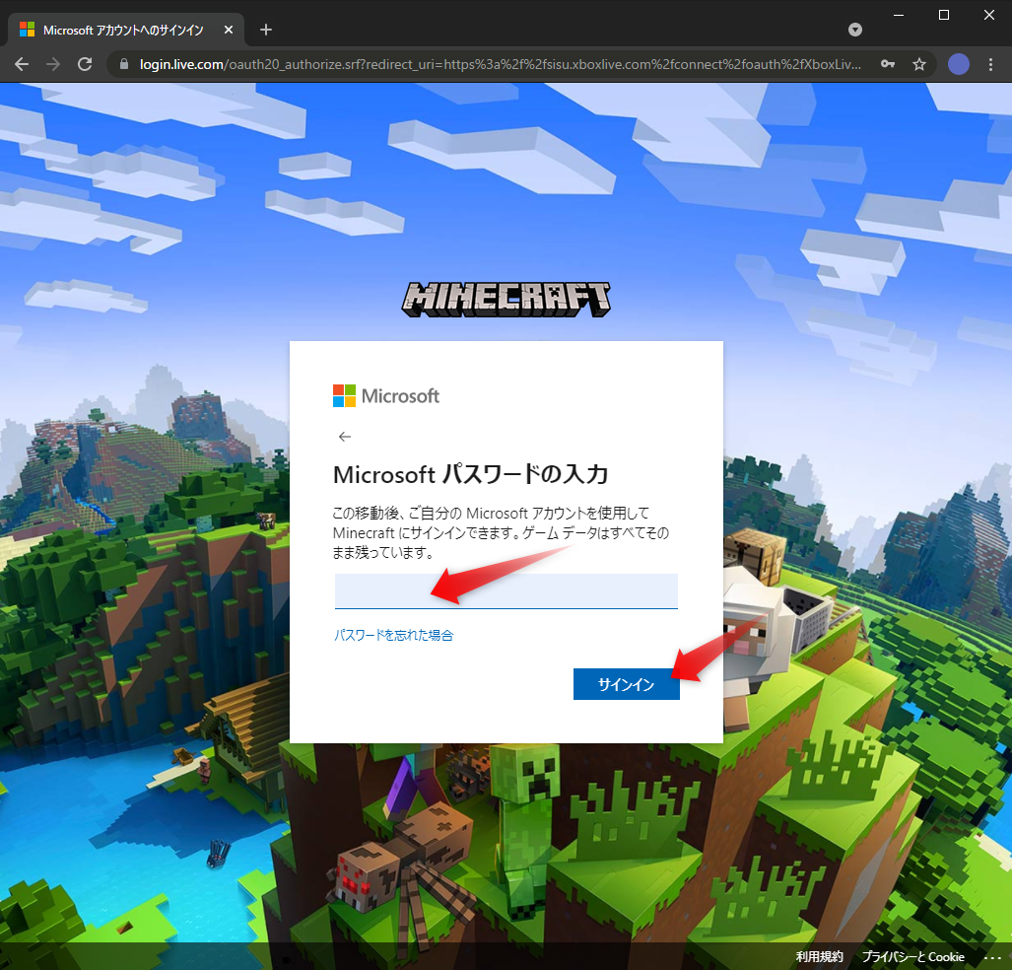
Task: Click the back arrow in the sign-in form
Action: click(344, 436)
